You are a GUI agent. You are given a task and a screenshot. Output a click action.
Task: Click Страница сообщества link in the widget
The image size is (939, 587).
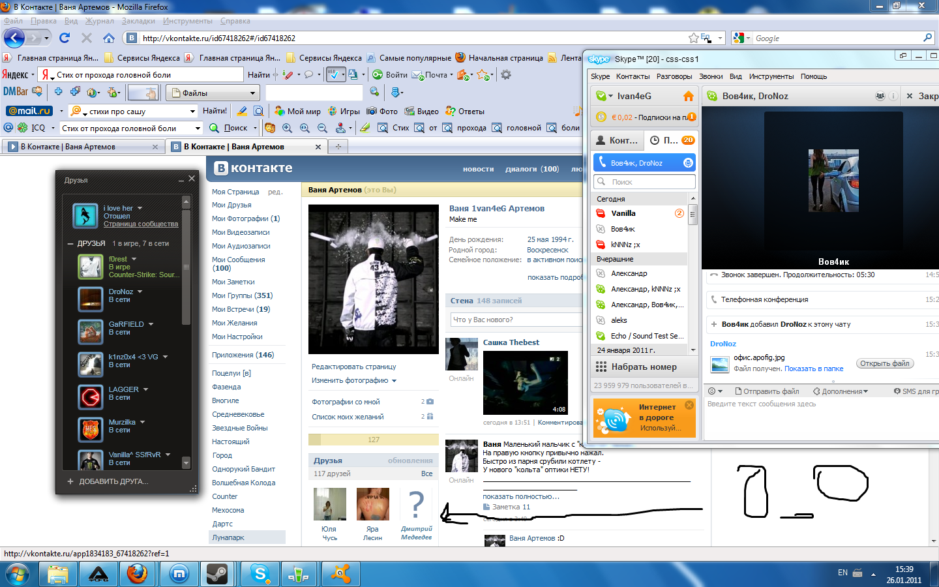pos(141,224)
